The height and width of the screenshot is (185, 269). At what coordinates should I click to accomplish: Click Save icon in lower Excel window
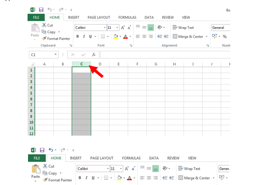[42, 150]
